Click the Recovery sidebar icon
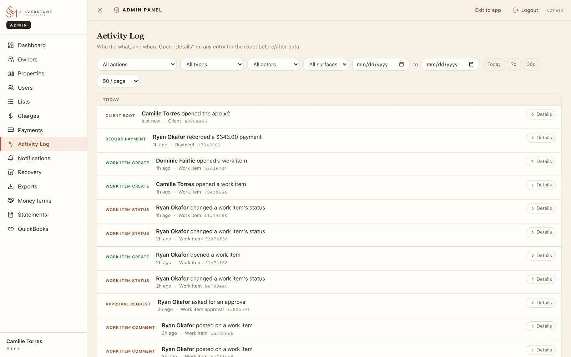The width and height of the screenshot is (571, 357). point(11,172)
